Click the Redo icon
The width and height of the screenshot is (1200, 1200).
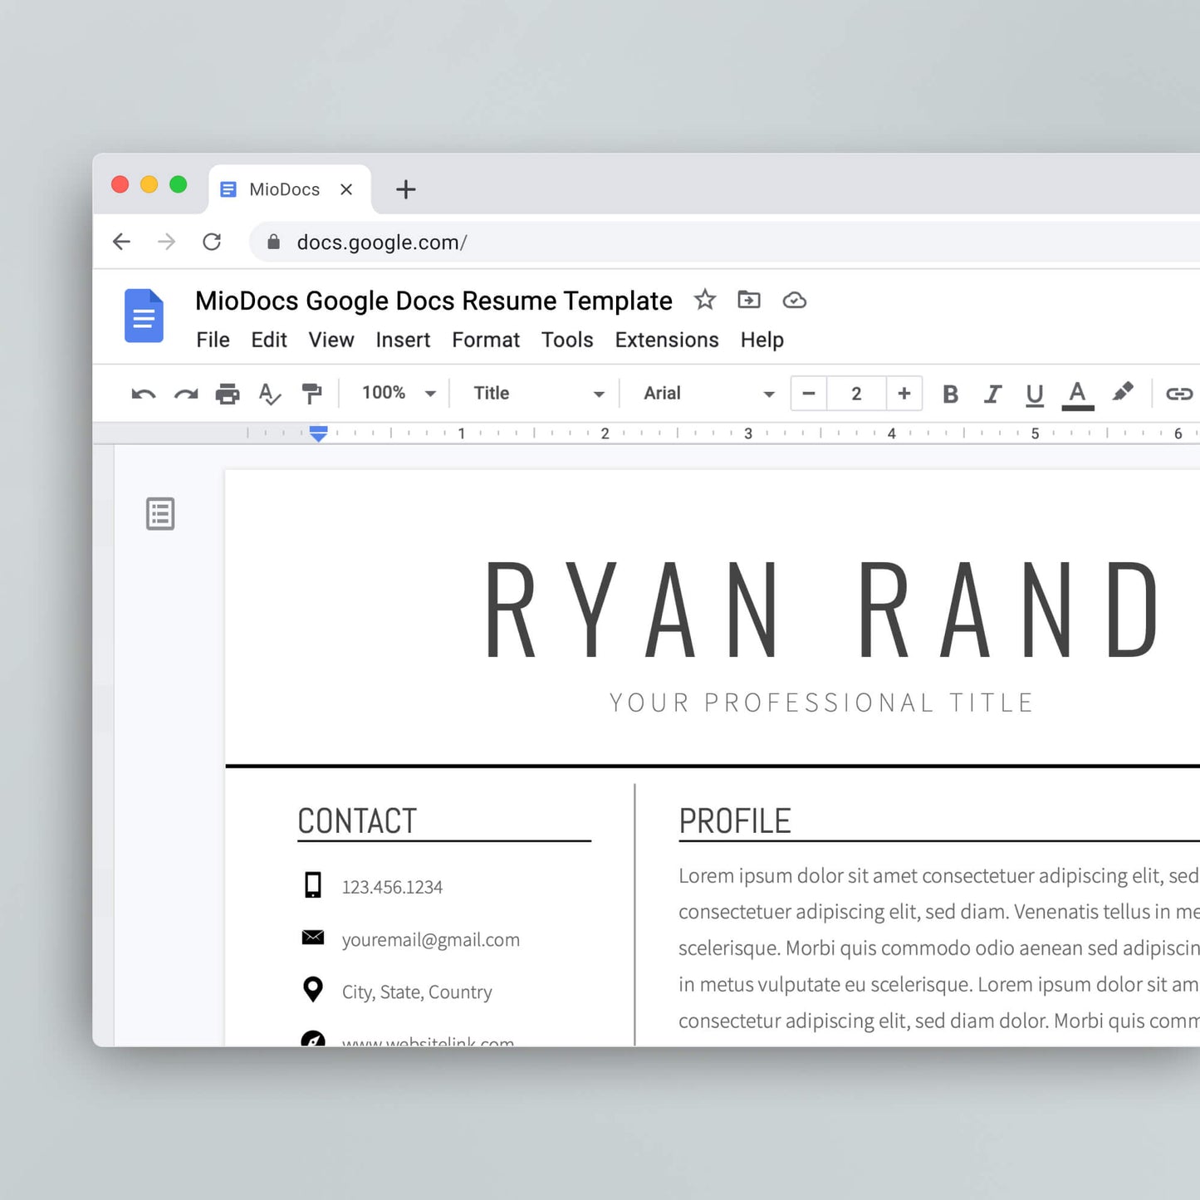click(186, 394)
